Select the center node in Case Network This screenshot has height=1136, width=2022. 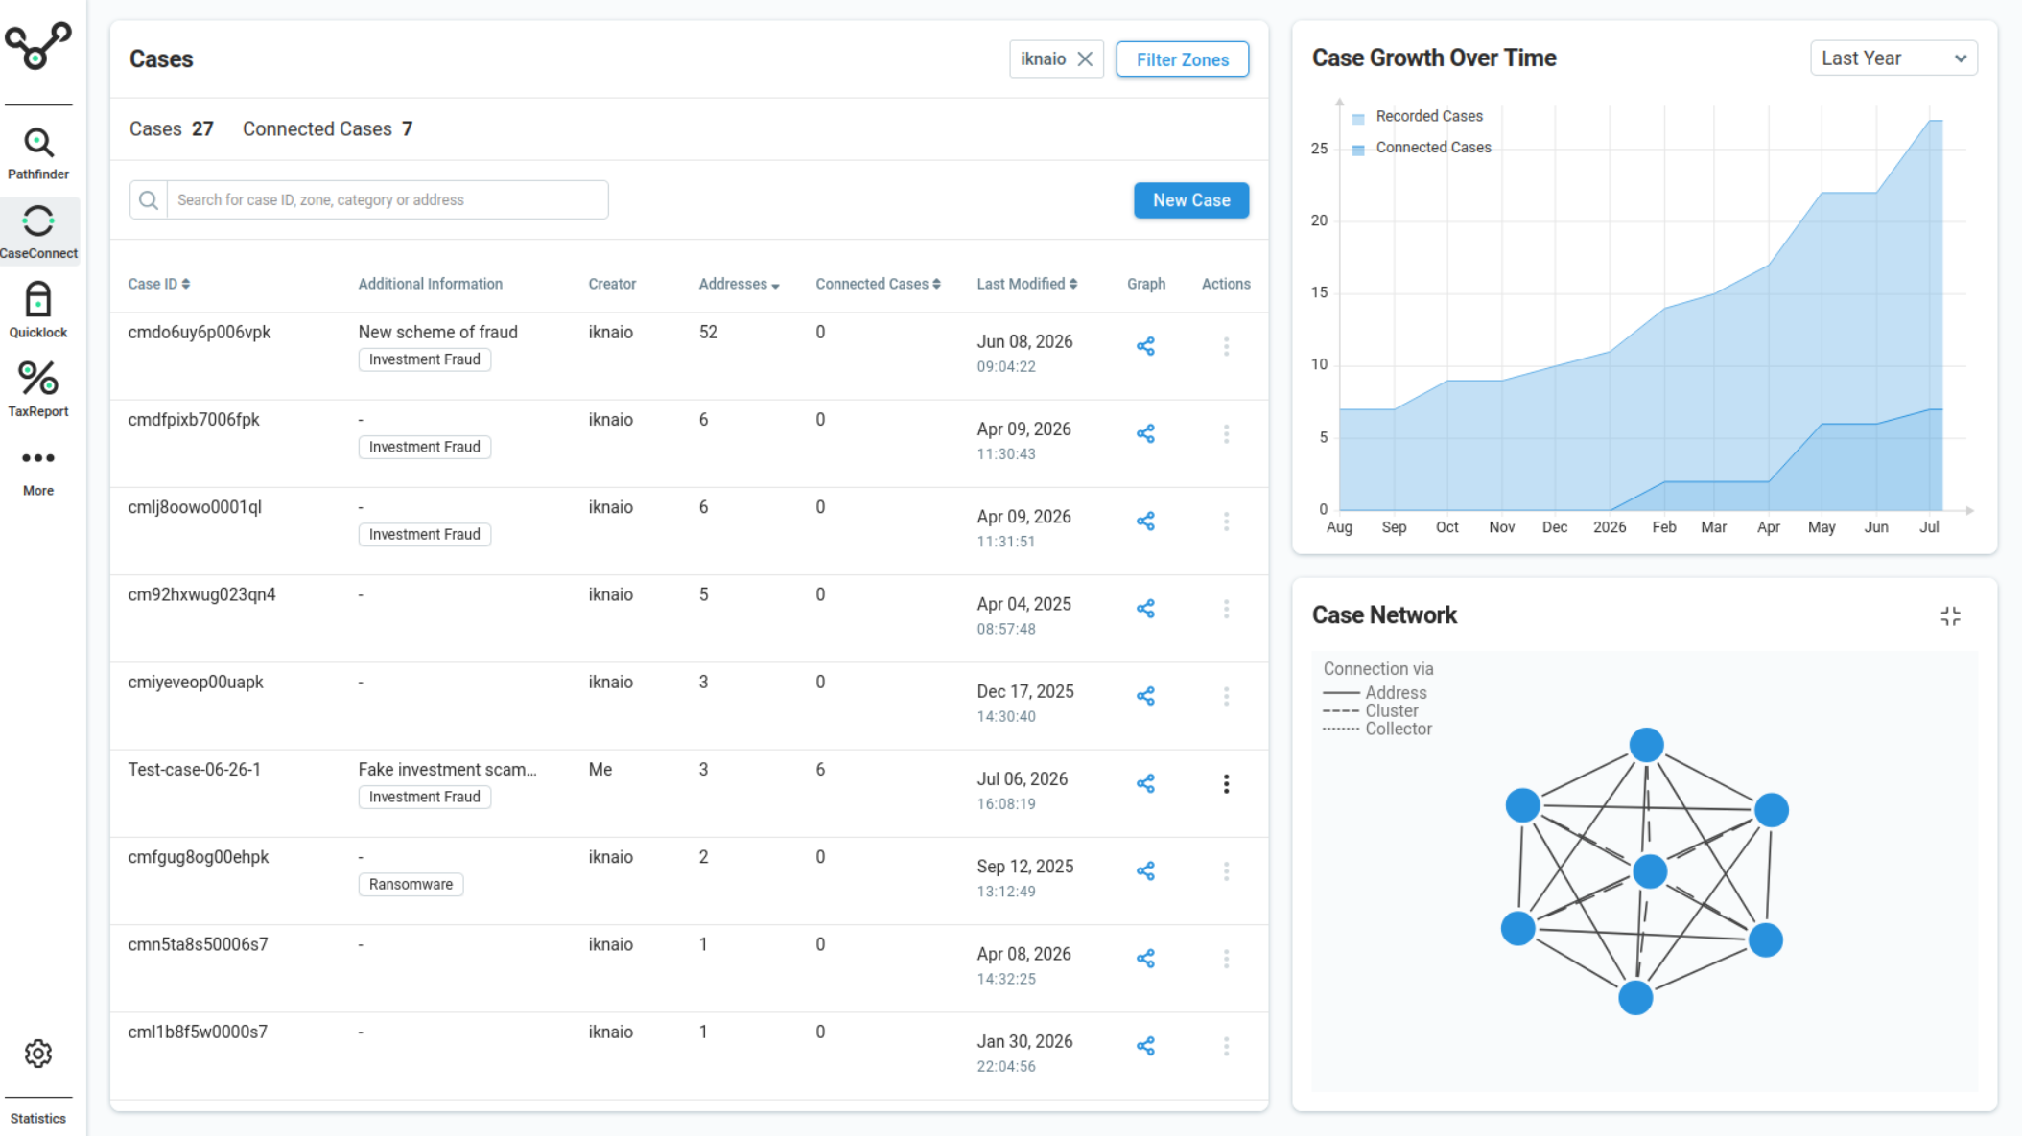click(1650, 871)
